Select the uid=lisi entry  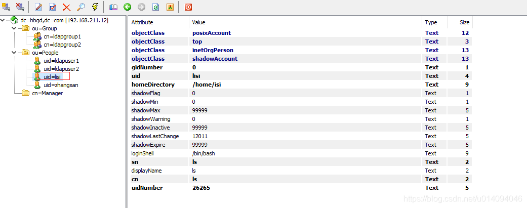(52, 77)
